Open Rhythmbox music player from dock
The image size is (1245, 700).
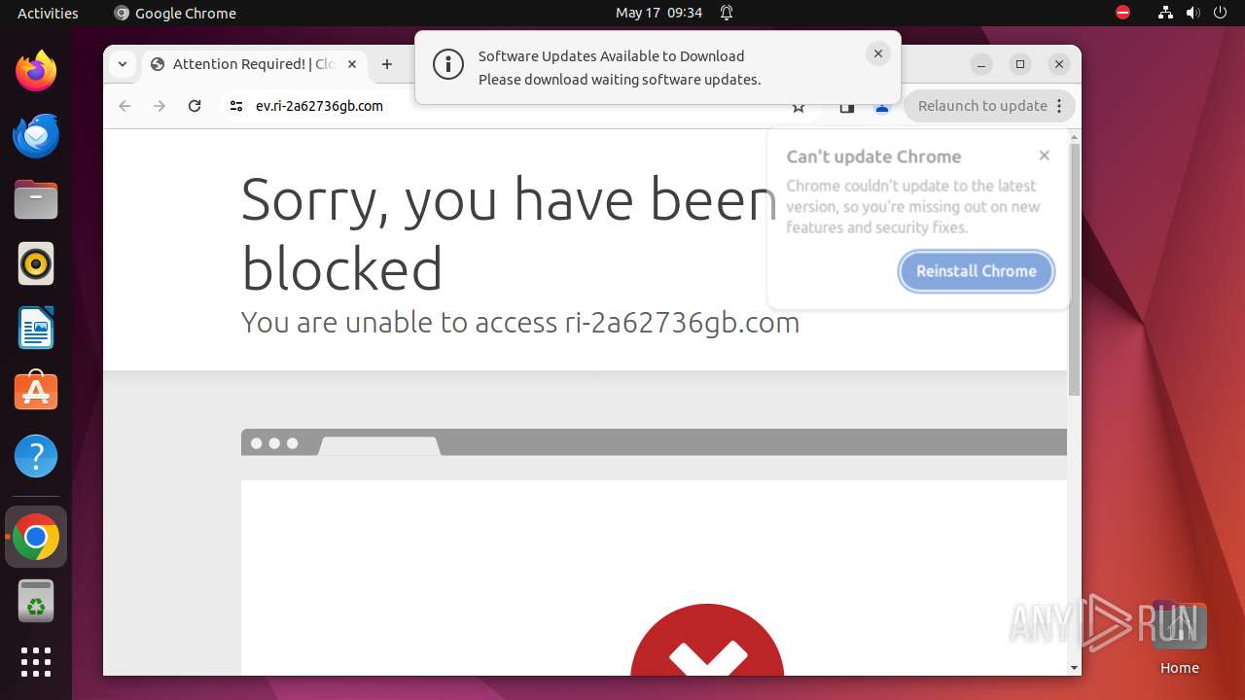(x=36, y=263)
